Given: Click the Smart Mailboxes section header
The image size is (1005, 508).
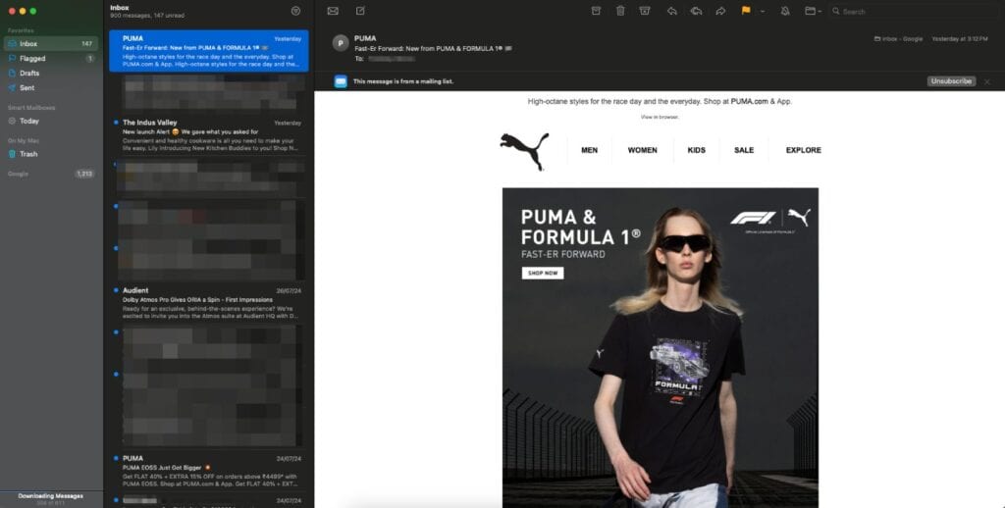Looking at the screenshot, I should [30, 108].
